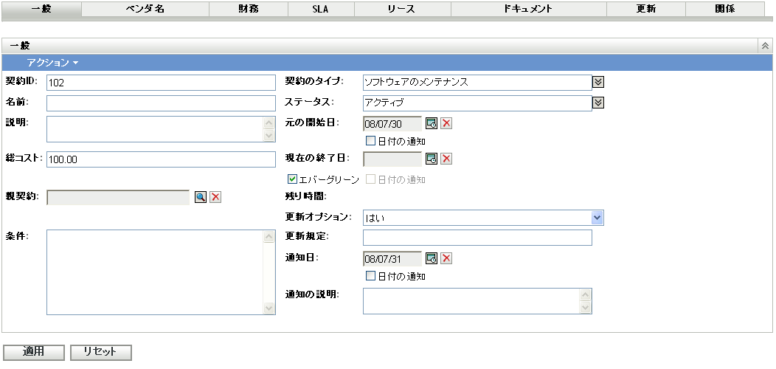The width and height of the screenshot is (776, 369).
Task: Switch to the ベンダ名 tab
Action: [145, 9]
